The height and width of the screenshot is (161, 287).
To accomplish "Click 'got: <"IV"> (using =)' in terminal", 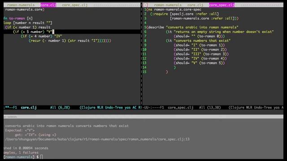I will click(x=35, y=135).
